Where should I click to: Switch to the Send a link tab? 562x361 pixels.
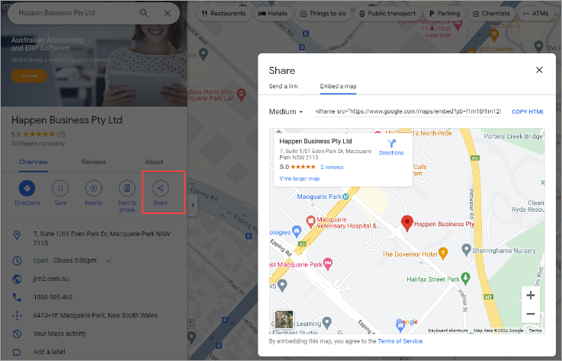point(284,86)
